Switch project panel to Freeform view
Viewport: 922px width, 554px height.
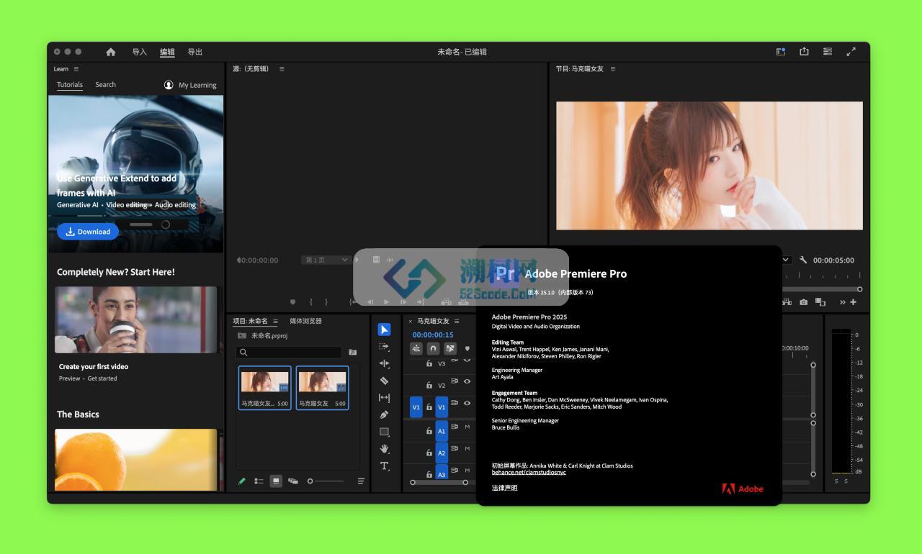click(293, 481)
